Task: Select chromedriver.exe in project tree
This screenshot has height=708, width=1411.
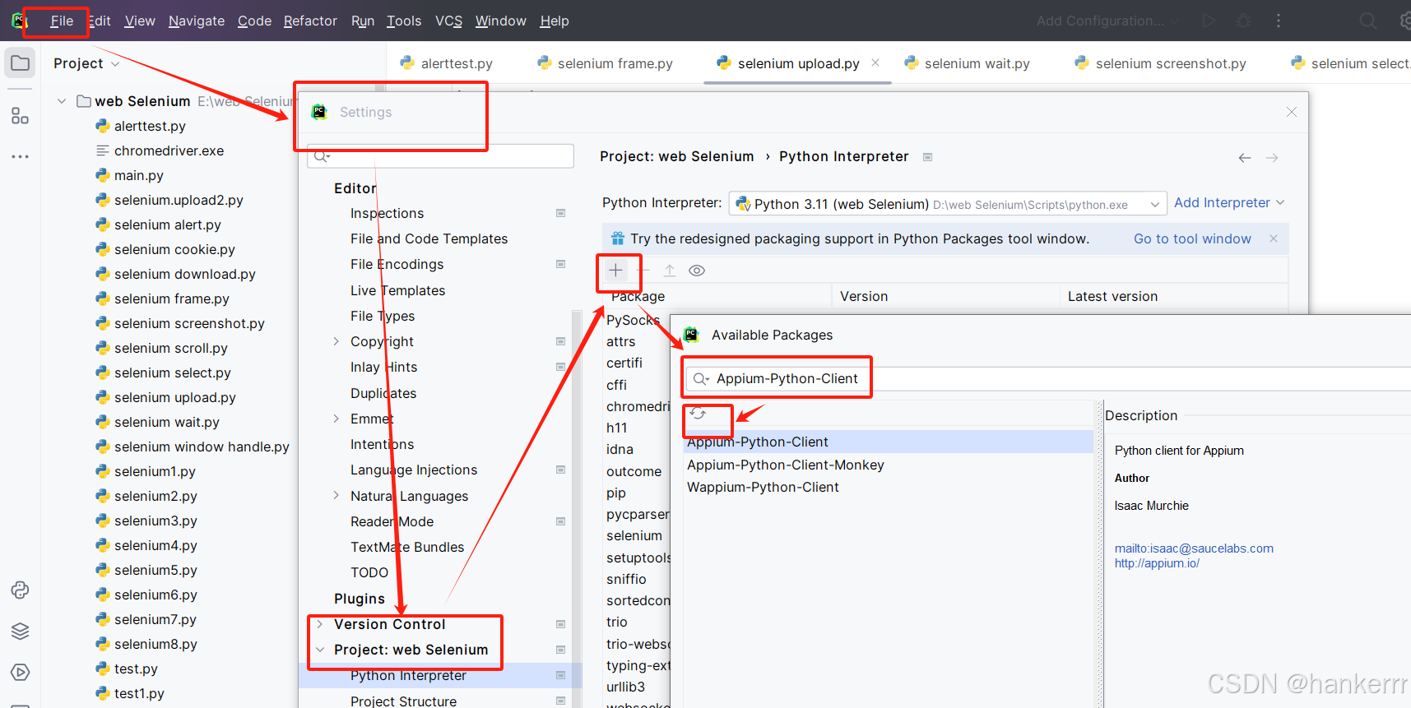Action: pos(169,150)
